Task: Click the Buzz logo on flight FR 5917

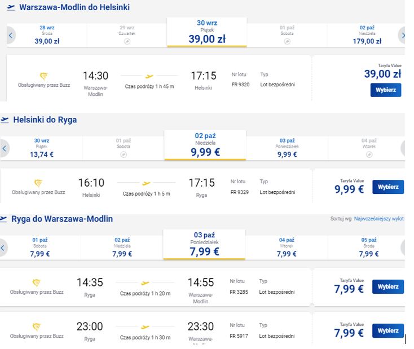Action: (x=37, y=326)
